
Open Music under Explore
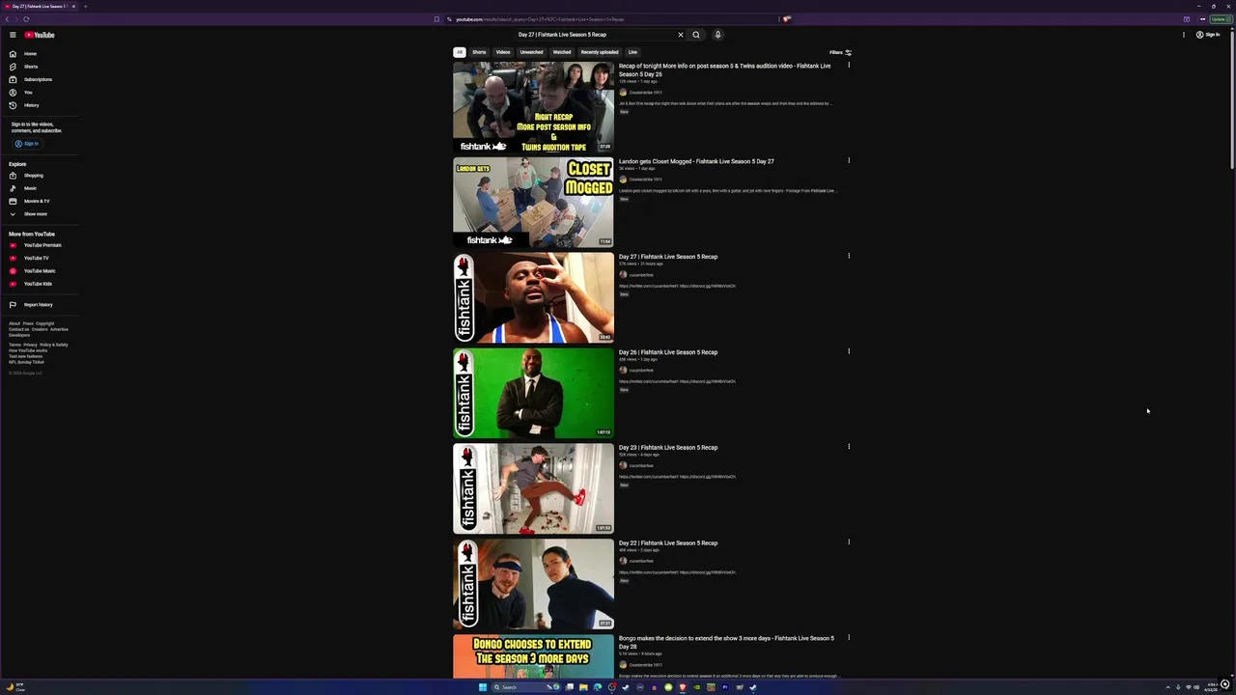click(x=30, y=188)
